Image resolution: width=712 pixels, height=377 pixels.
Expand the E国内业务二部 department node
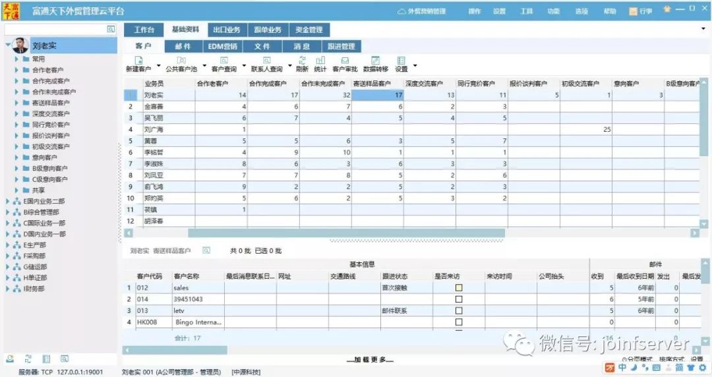click(7, 201)
